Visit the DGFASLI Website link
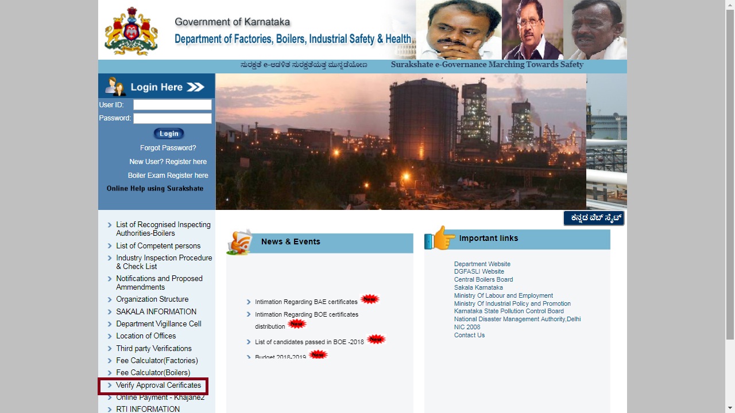Viewport: 735px width, 413px height. click(x=478, y=271)
